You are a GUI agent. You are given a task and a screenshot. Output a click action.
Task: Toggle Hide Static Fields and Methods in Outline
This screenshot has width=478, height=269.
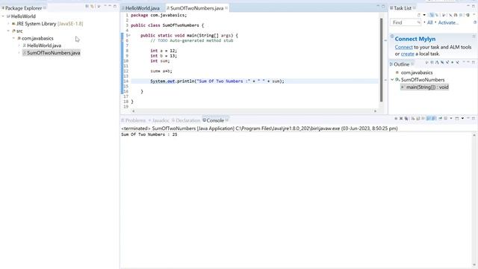click(x=447, y=62)
